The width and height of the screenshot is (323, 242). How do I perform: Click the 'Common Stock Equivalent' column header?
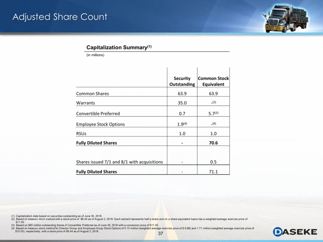click(x=213, y=81)
